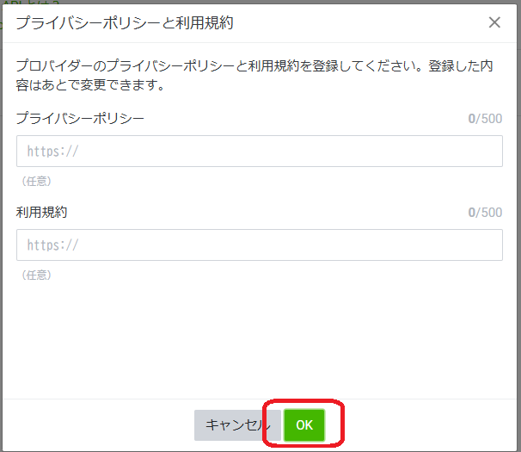Focus the 利用規約 URL input field
Image resolution: width=521 pixels, height=452 pixels.
pyautogui.click(x=260, y=245)
